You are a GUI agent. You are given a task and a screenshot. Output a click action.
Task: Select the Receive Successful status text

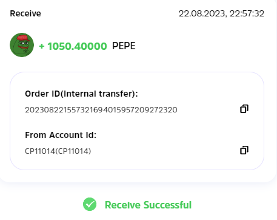[x=148, y=205]
